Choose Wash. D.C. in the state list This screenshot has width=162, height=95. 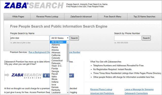coord(58,66)
